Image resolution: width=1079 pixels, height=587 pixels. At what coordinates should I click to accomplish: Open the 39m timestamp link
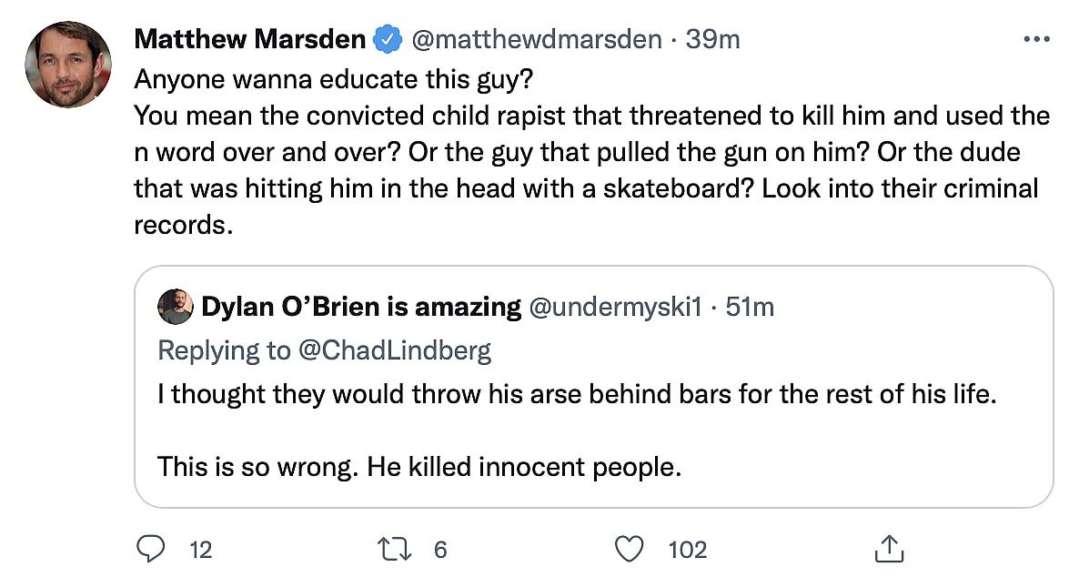pyautogui.click(x=712, y=40)
